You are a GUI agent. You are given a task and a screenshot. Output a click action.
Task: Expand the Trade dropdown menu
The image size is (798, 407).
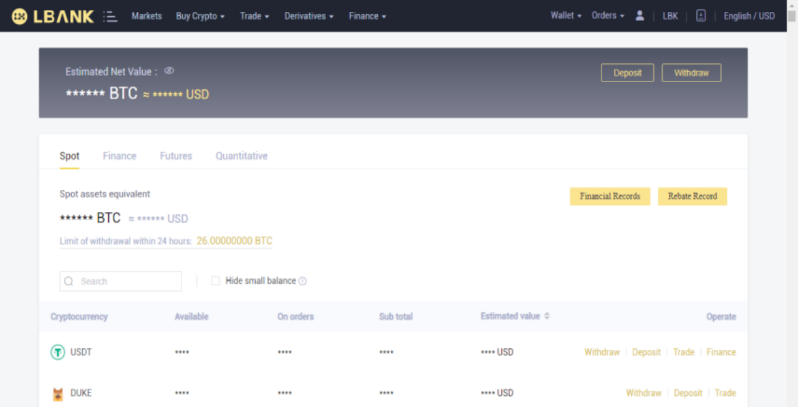click(x=254, y=16)
